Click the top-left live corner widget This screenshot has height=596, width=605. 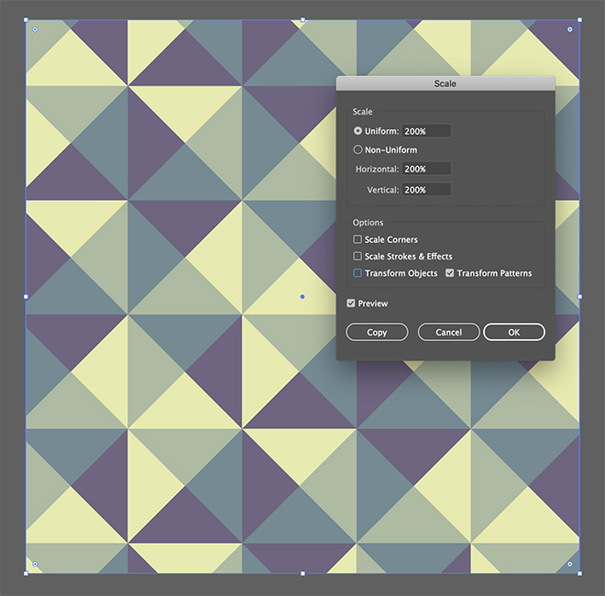coord(35,29)
